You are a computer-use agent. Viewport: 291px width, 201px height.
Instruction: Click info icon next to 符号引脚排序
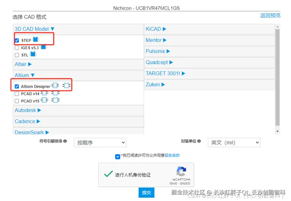tap(65, 141)
